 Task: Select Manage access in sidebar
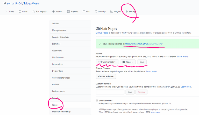pos(70,30)
